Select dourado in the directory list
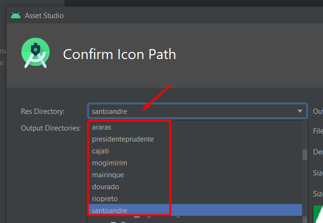 (x=105, y=187)
